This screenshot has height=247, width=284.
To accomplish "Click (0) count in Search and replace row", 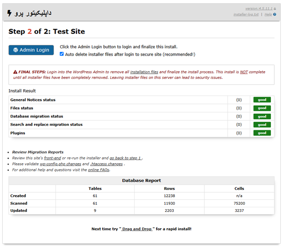I will [x=239, y=124].
